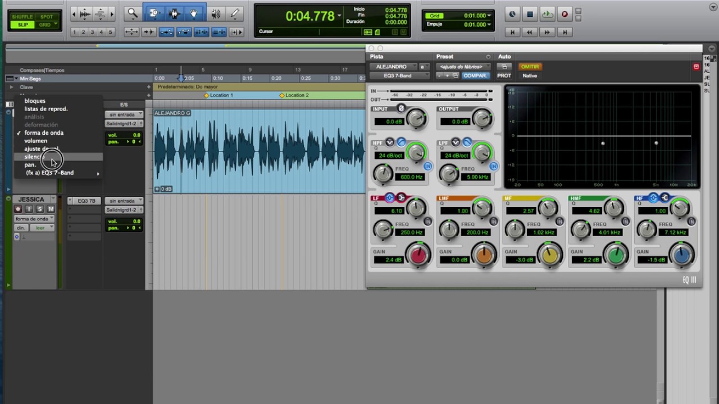This screenshot has height=404, width=719.
Task: Click the Tab to Transients button
Action: click(x=149, y=32)
